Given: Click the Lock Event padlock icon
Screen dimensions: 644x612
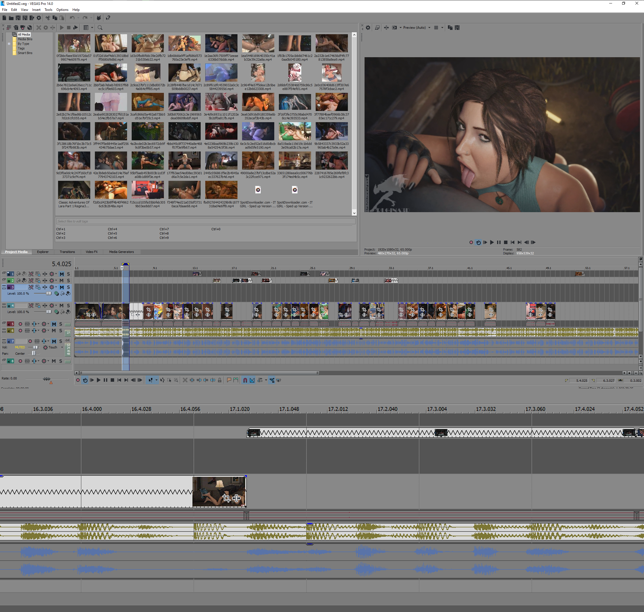Looking at the screenshot, I should pyautogui.click(x=220, y=380).
